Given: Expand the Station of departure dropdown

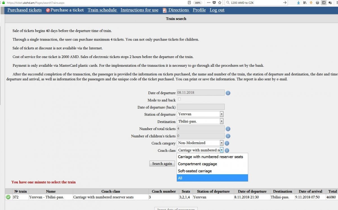Looking at the screenshot, I should [221, 114].
